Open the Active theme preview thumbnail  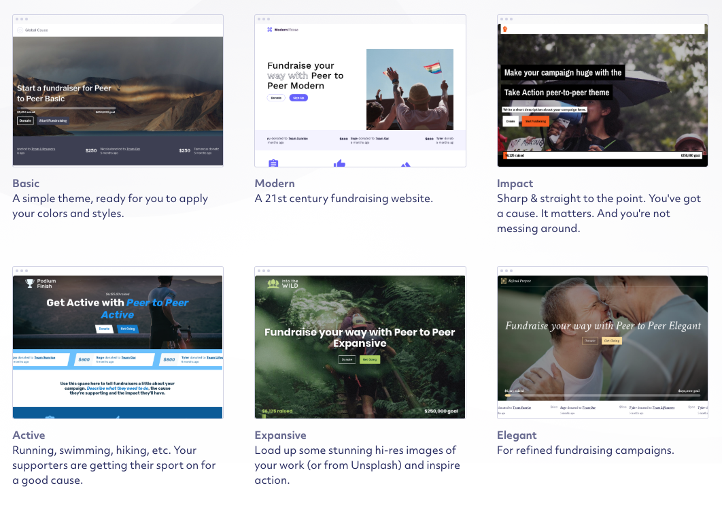[x=118, y=342]
